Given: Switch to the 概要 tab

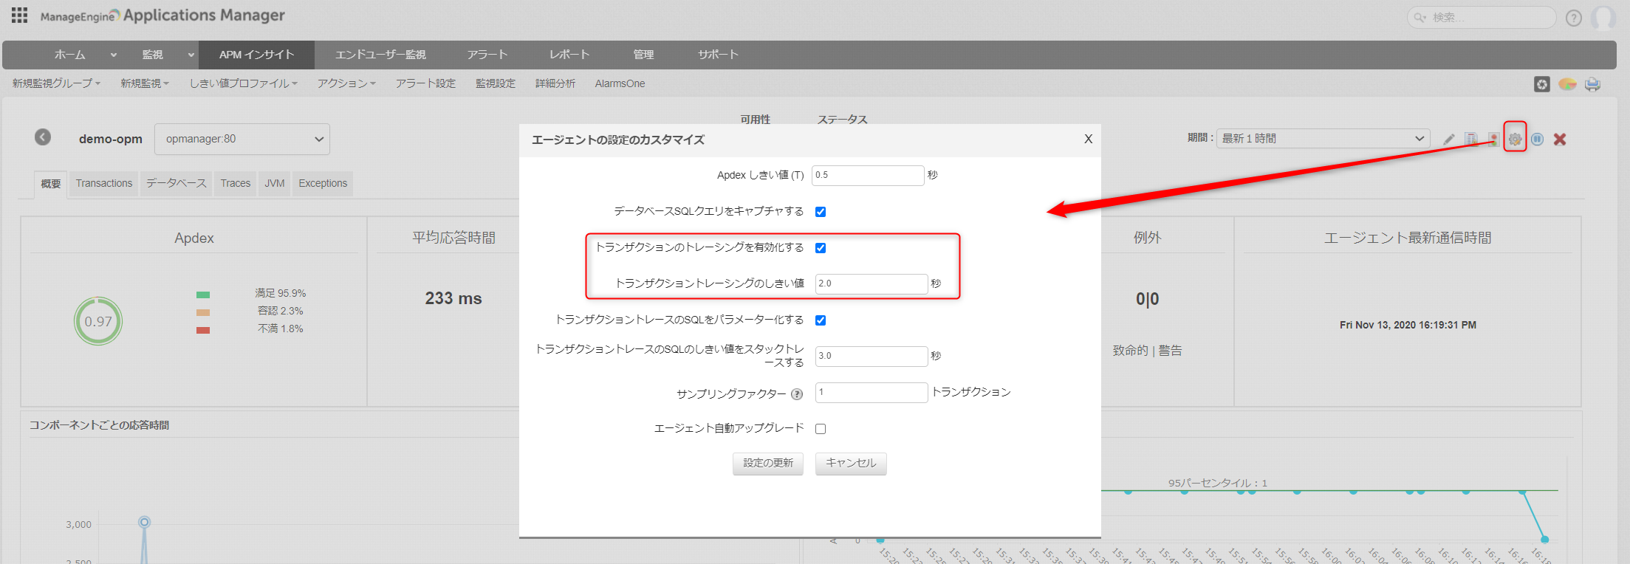Looking at the screenshot, I should coord(51,184).
